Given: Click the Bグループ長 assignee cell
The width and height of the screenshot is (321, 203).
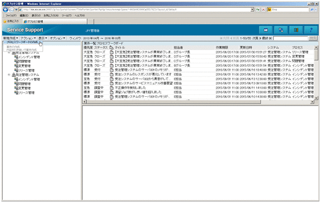Looking at the screenshot, I should point(182,66).
